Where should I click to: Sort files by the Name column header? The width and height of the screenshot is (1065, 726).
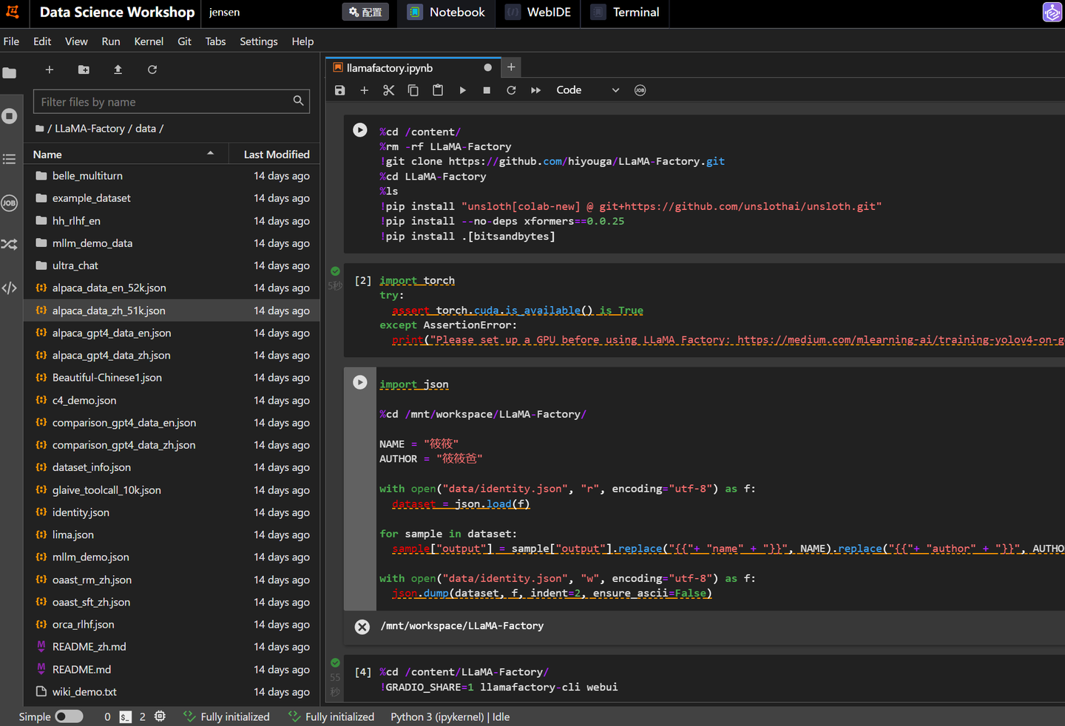47,155
